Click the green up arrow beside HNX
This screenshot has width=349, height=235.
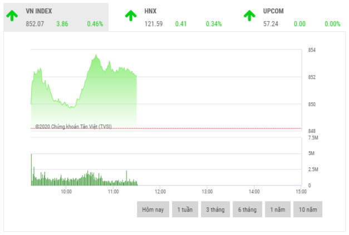pos(131,16)
